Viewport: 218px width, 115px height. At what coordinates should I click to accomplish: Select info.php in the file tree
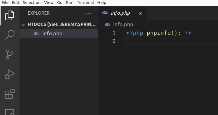point(52,34)
